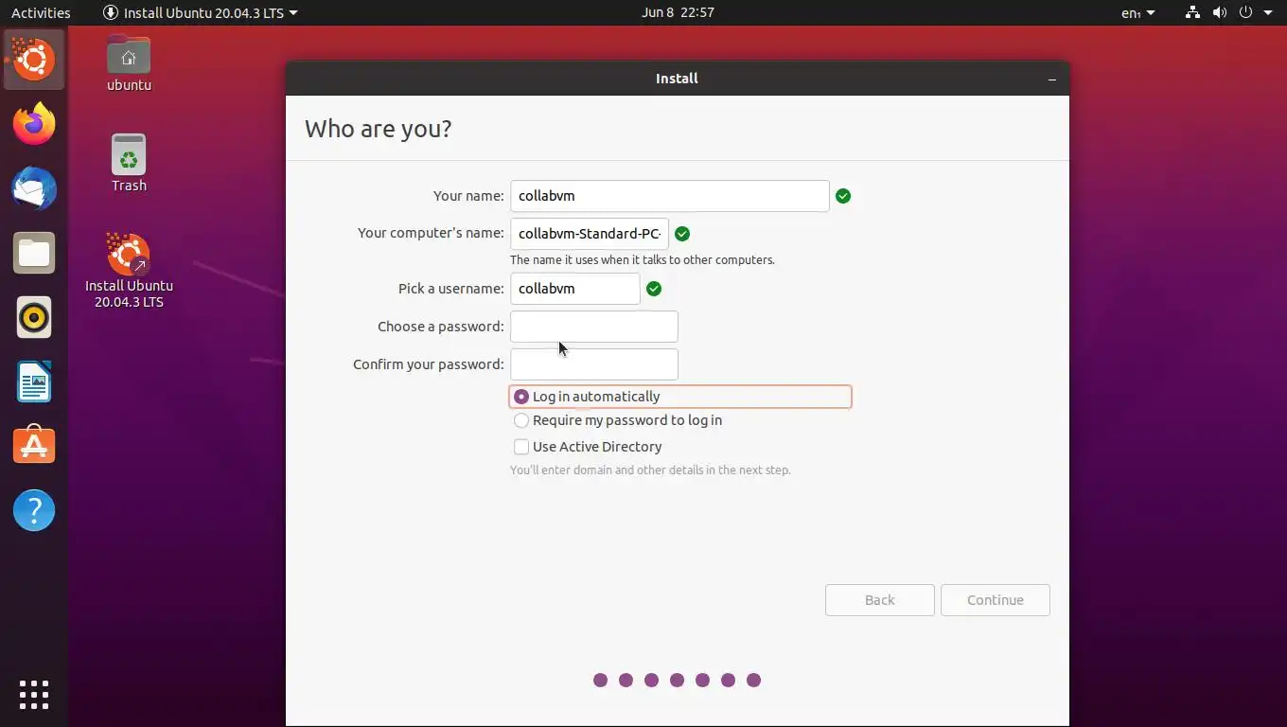
Task: Launch Rhythmbox music player
Action: tap(34, 317)
